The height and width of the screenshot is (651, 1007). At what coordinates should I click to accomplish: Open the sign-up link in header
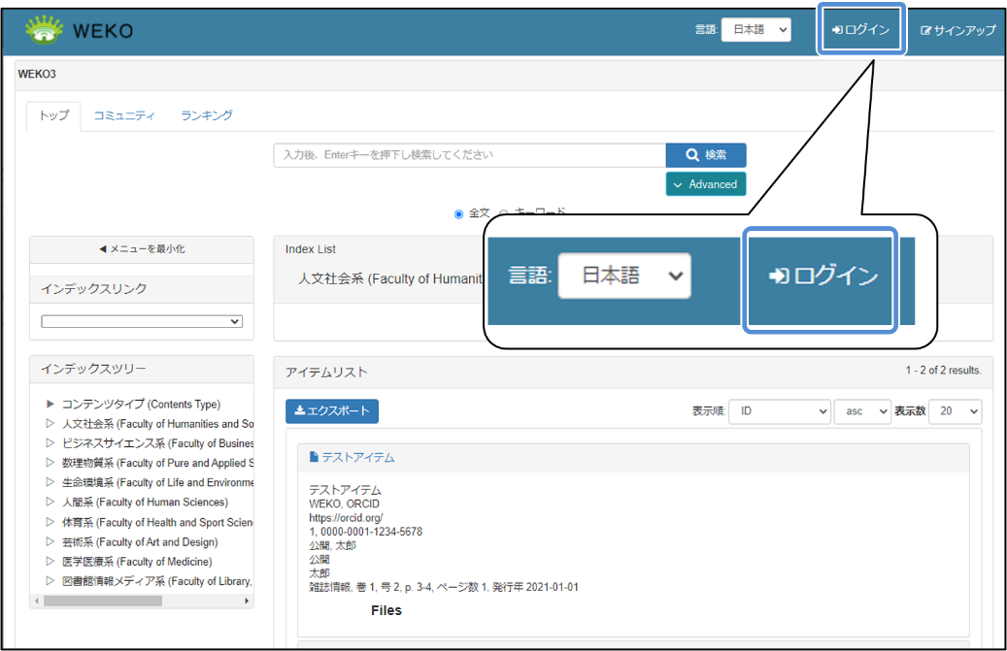(957, 30)
